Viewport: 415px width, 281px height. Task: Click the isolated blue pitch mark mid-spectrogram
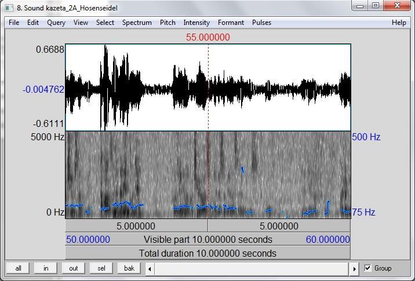tap(242, 170)
